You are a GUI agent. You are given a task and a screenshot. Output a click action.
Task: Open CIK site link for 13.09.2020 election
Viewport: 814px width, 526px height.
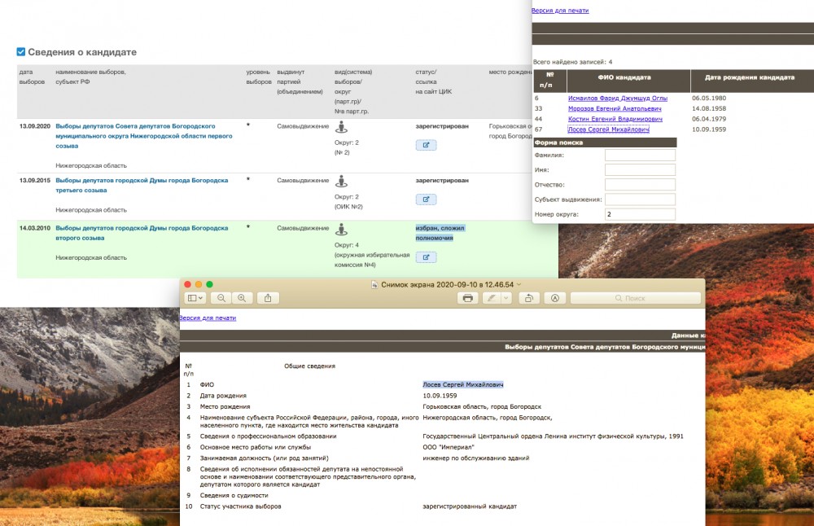[426, 146]
